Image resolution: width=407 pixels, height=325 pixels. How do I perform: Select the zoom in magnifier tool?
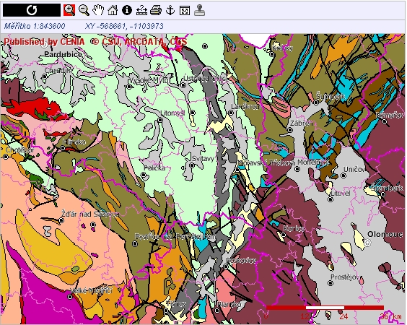(69, 10)
